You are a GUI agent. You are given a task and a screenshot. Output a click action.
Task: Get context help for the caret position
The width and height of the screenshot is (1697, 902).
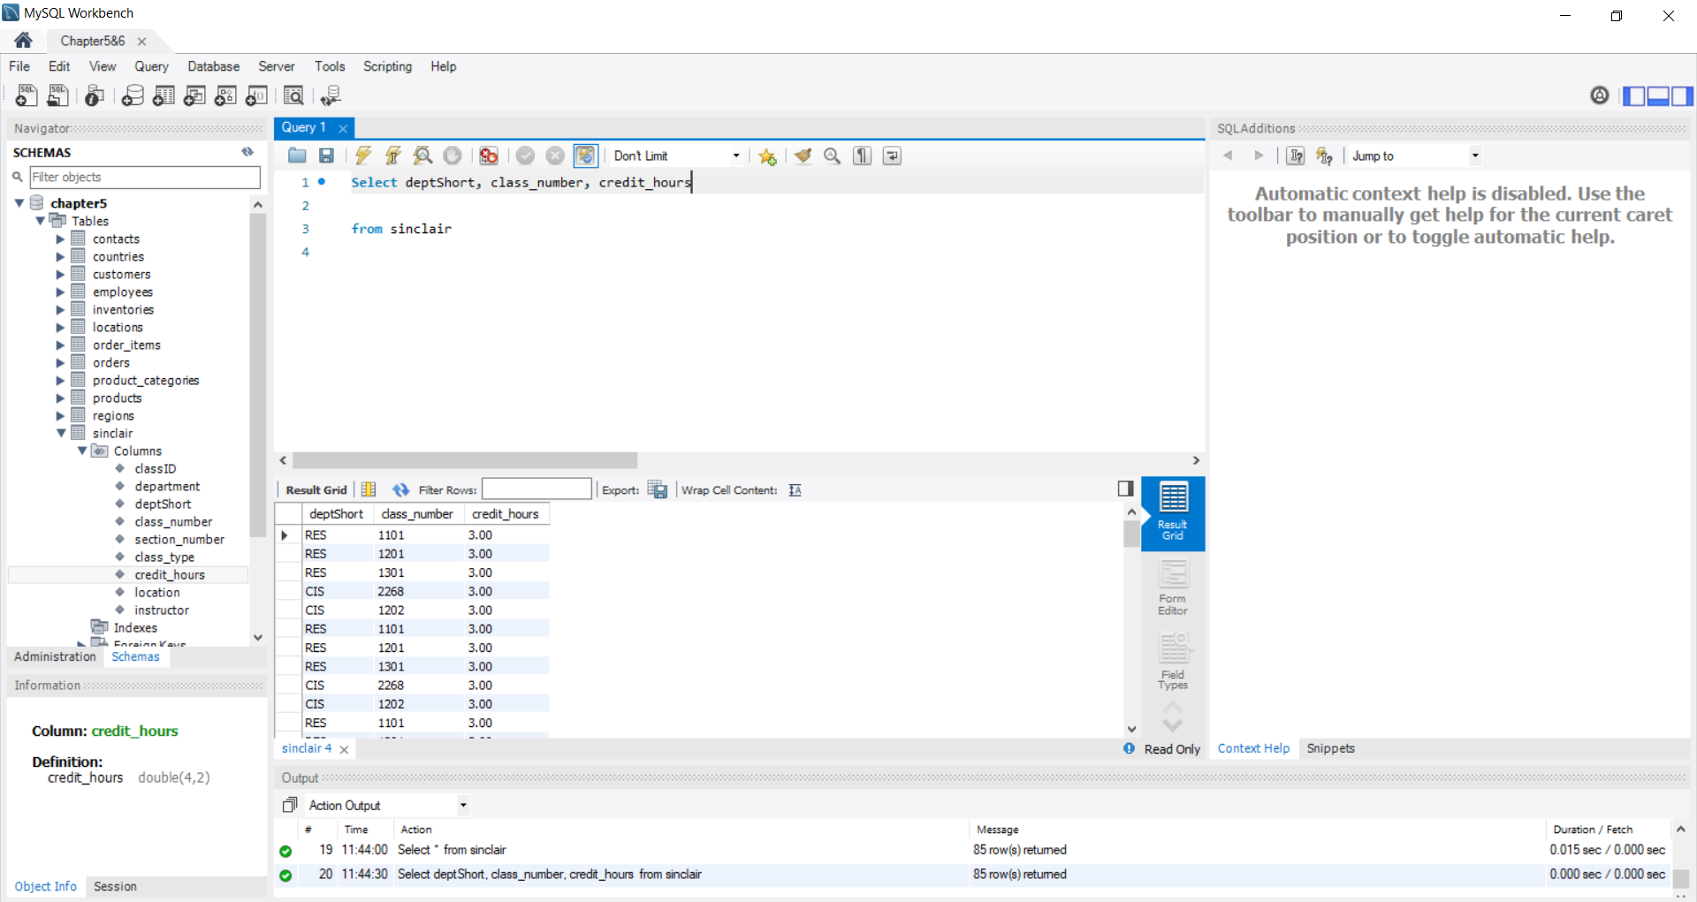(x=1295, y=155)
